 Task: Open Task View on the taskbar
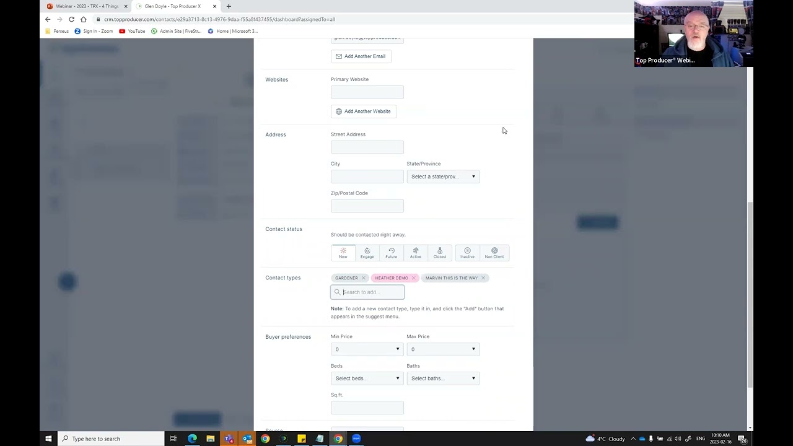(173, 439)
